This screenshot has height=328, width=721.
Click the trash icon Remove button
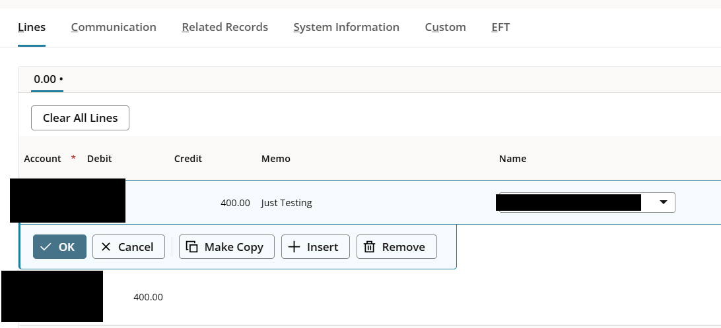point(396,247)
